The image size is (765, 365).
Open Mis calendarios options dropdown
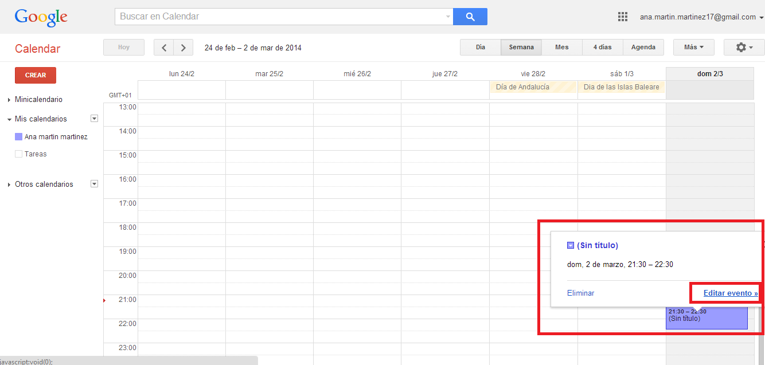pyautogui.click(x=95, y=119)
